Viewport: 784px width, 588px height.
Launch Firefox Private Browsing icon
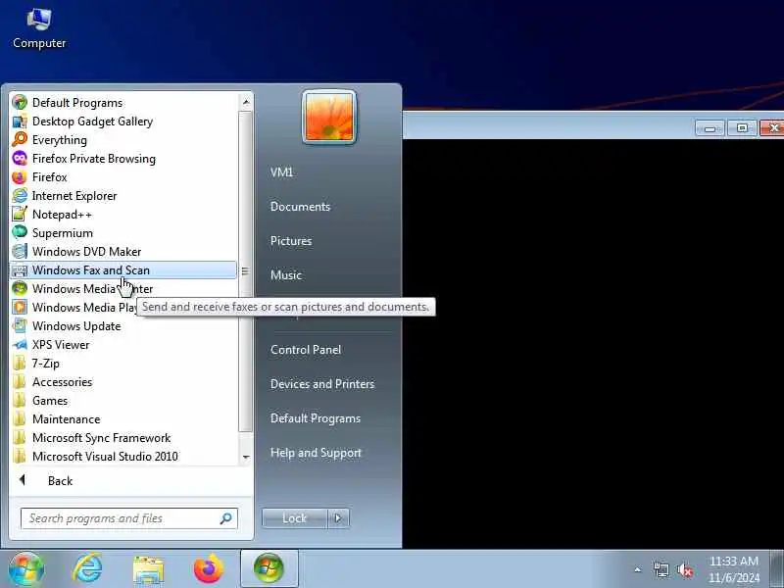tap(20, 159)
